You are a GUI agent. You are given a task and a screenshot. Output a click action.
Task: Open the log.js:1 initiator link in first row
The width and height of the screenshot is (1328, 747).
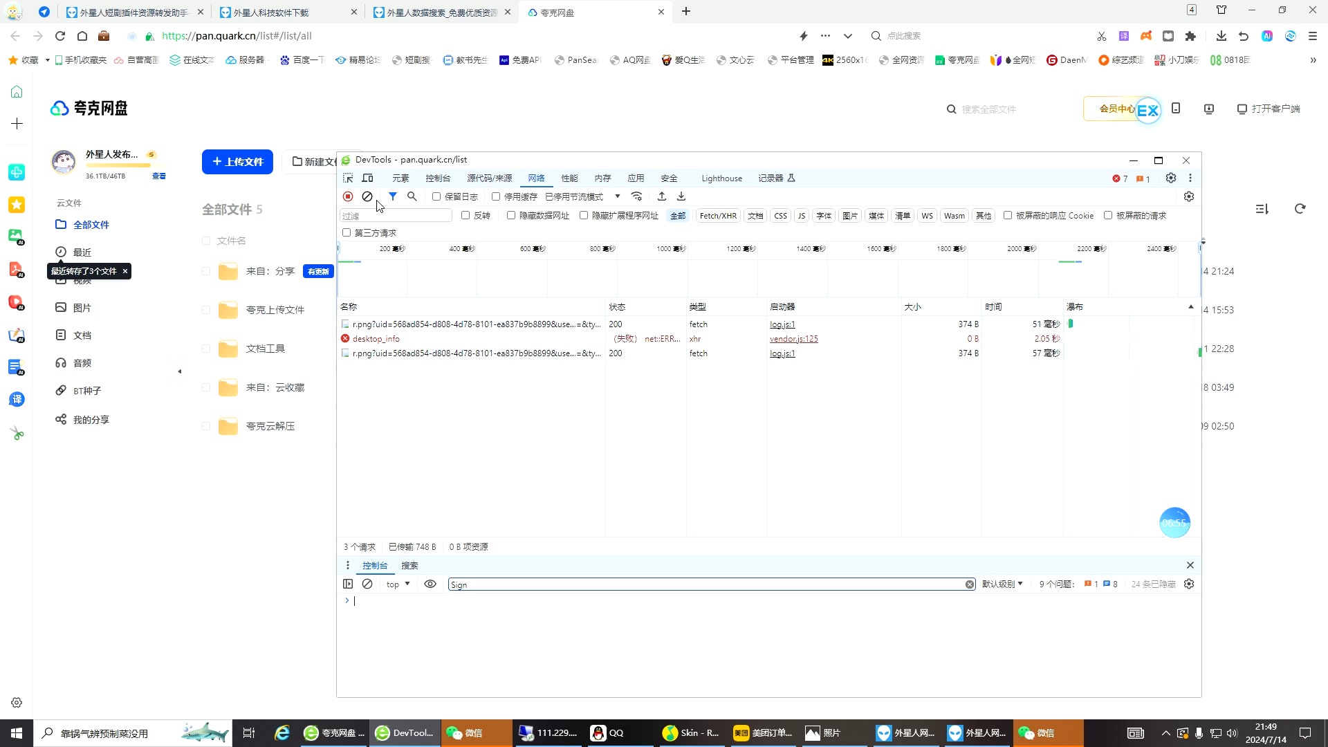coord(782,324)
